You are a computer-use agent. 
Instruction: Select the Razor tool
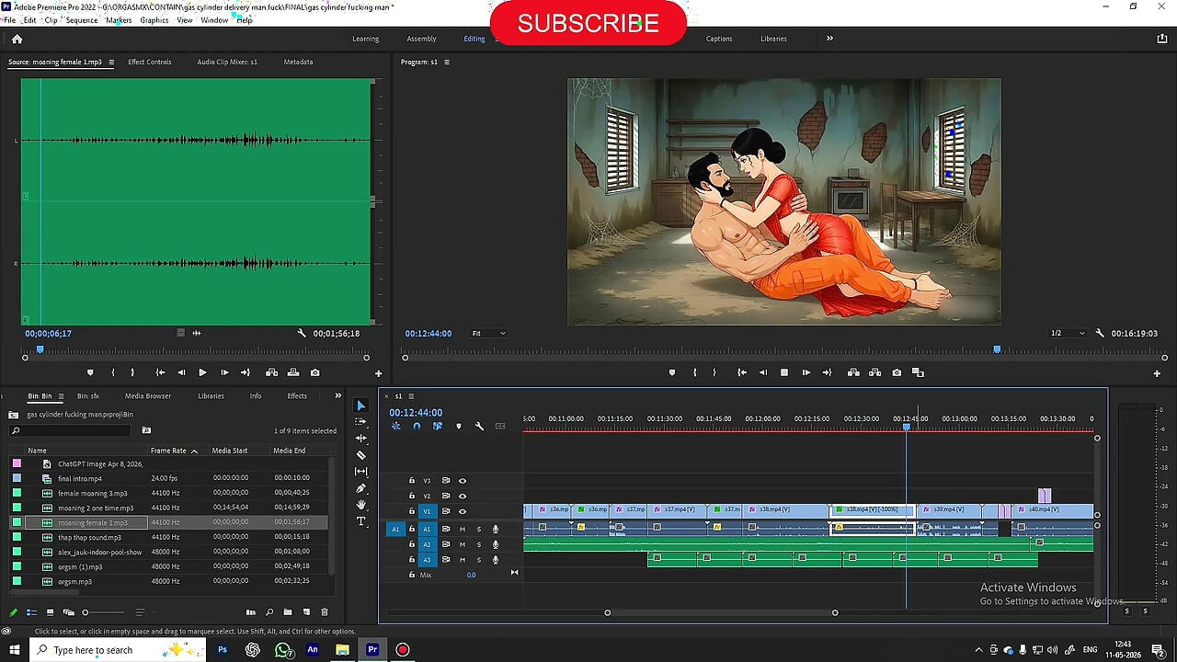tap(360, 455)
